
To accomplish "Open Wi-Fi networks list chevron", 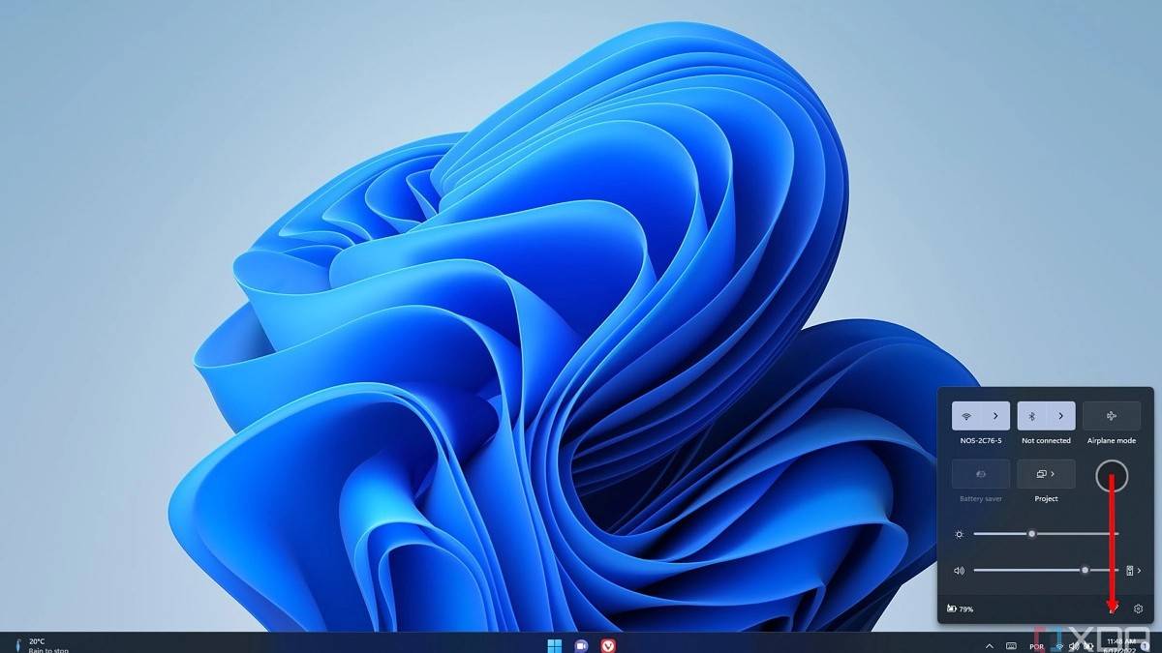I will pyautogui.click(x=995, y=416).
